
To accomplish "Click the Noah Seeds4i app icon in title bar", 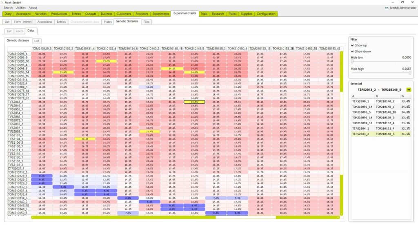I will coord(2,2).
